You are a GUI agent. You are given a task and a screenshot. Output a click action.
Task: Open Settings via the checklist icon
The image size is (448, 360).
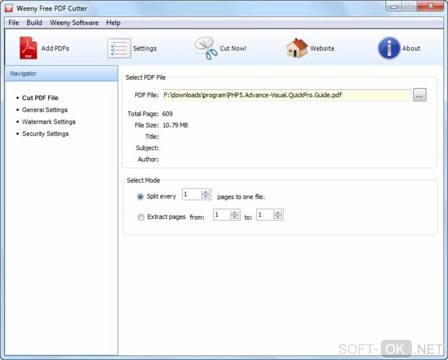click(119, 48)
